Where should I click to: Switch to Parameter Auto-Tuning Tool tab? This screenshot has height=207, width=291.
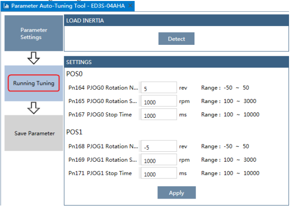click(x=68, y=6)
